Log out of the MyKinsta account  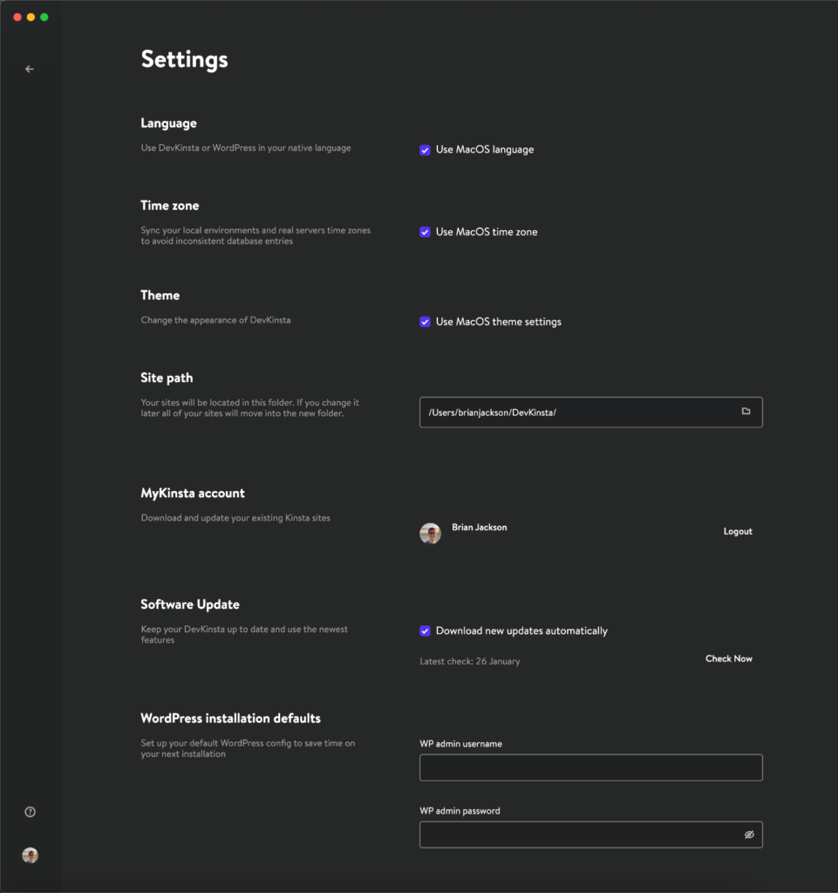click(737, 531)
